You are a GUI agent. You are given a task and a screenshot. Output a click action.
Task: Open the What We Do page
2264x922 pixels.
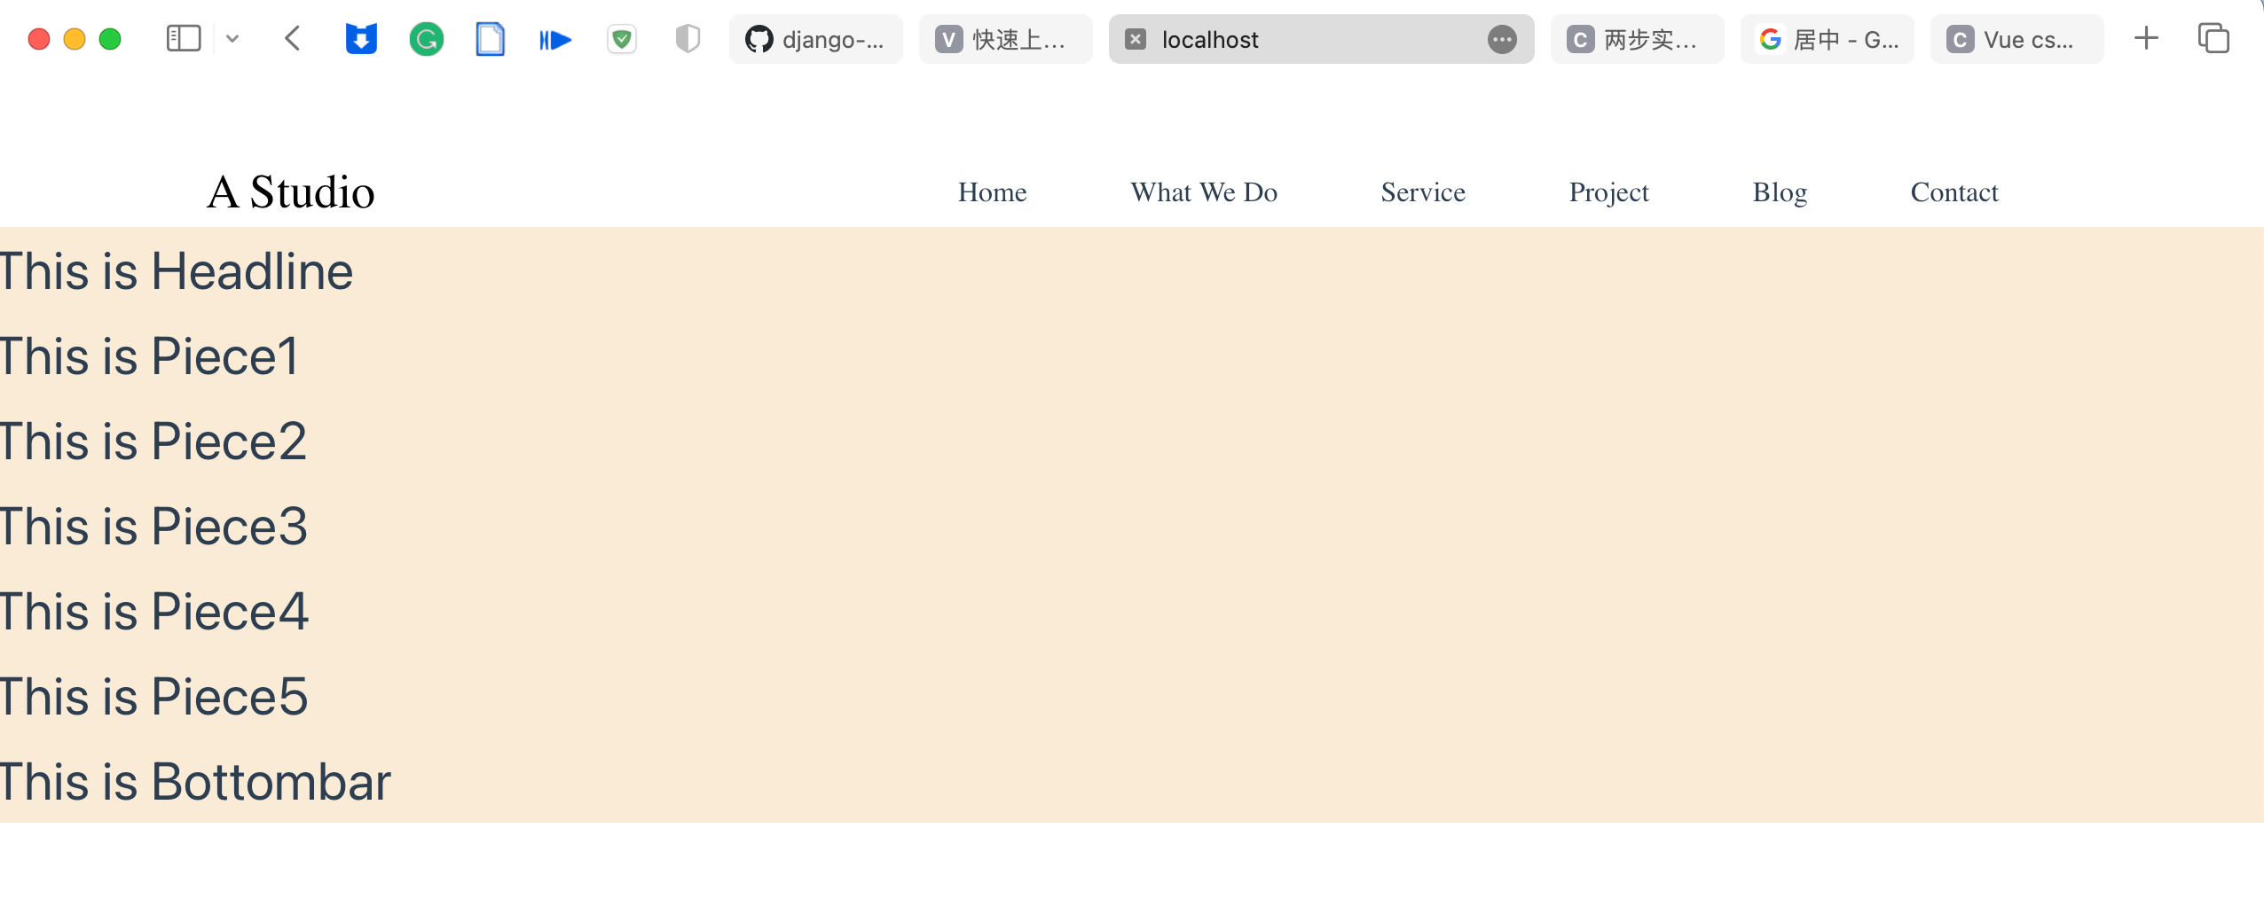[x=1204, y=192]
